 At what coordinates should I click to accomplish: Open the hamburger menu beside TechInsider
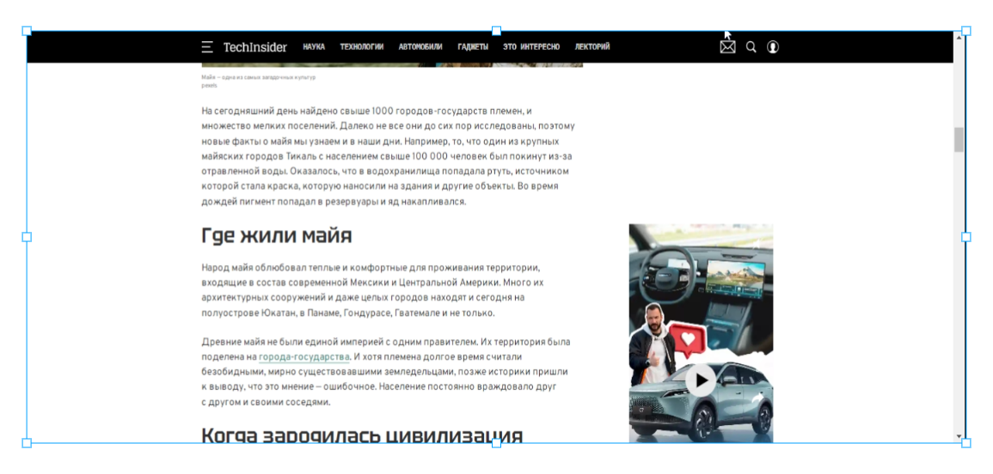click(207, 47)
